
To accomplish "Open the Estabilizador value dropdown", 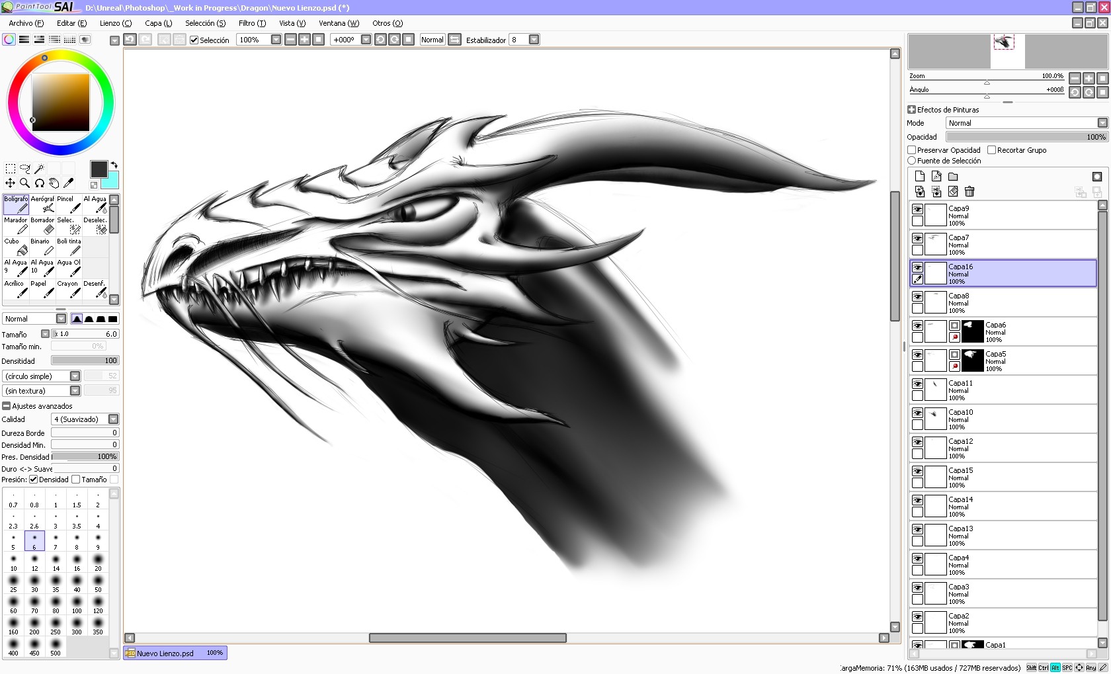I will [534, 40].
